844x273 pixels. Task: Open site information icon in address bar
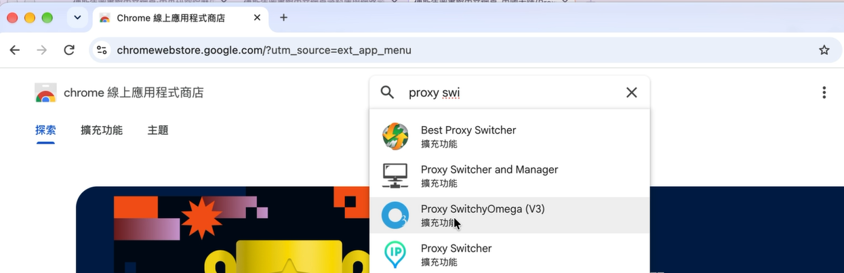click(x=102, y=50)
